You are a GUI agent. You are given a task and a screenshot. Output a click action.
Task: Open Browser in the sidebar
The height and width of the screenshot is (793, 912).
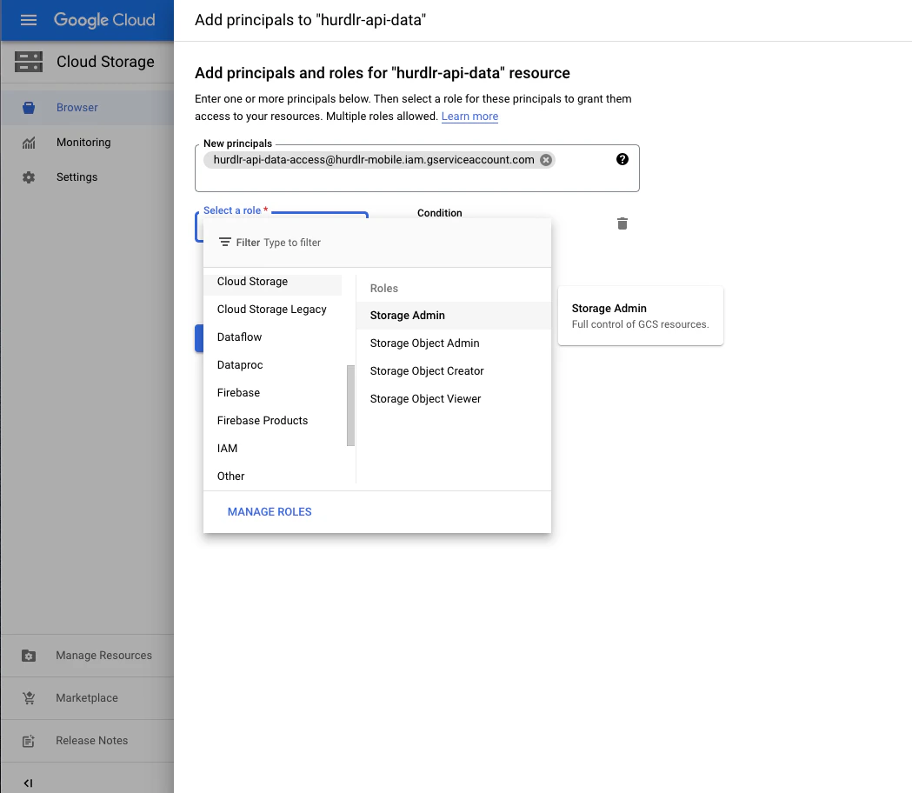[x=87, y=108]
